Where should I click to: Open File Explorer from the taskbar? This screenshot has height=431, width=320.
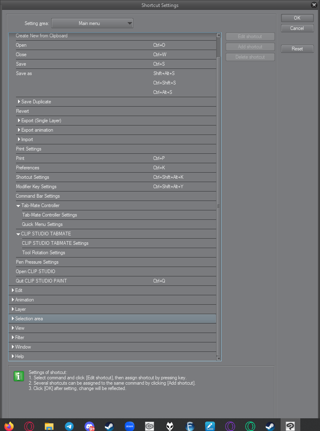49,426
